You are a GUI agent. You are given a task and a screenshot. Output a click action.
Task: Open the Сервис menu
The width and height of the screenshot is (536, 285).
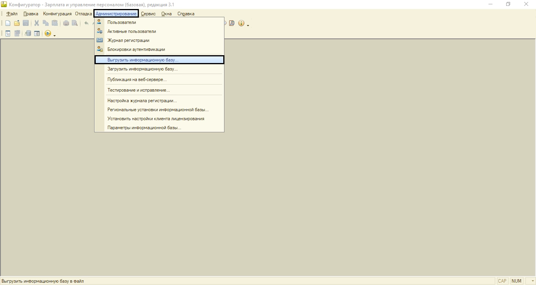click(148, 14)
